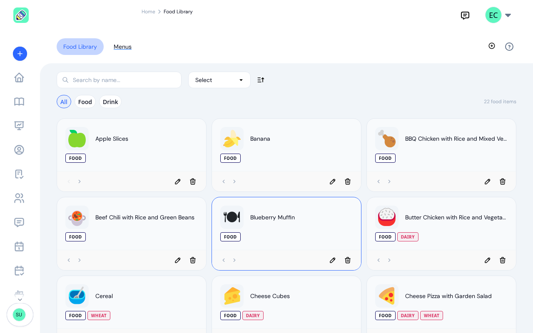Open the Select dropdown
533x333 pixels.
coord(219,80)
